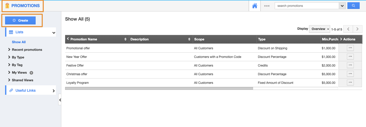This screenshot has height=127, width=366.
Task: Go to previous page of results
Action: (x=348, y=29)
